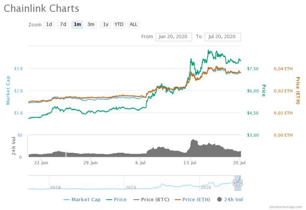Show ALL historical data
Screen dimensions: 306x210
(133, 25)
